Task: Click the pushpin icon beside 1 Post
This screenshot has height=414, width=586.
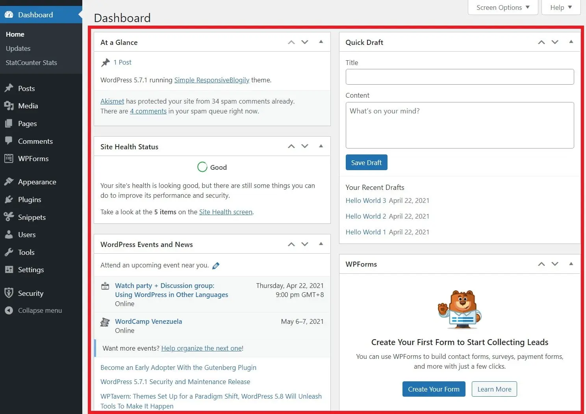Action: click(x=106, y=62)
